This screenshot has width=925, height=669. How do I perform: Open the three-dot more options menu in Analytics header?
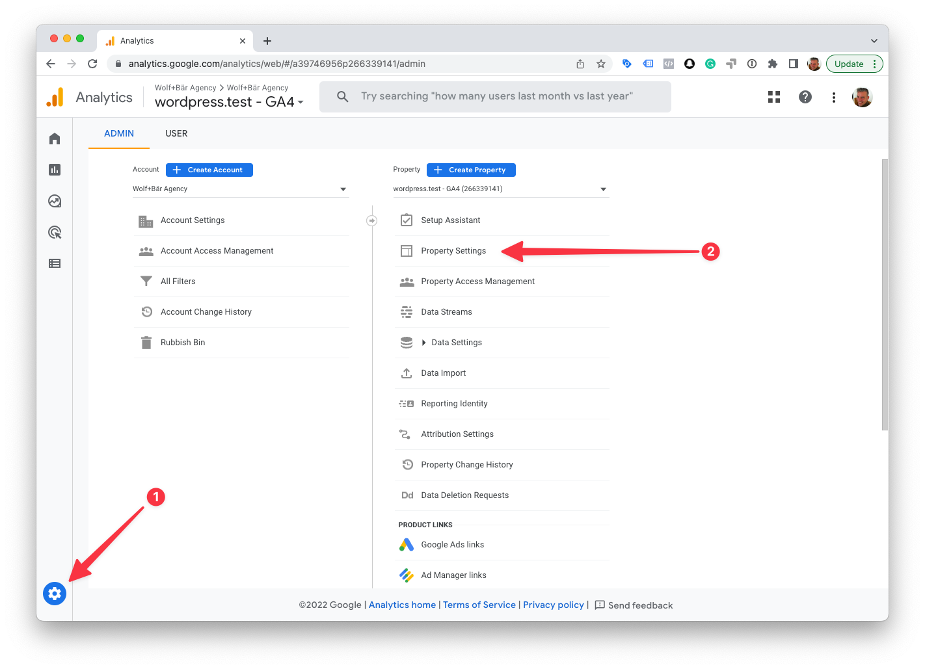click(x=834, y=97)
